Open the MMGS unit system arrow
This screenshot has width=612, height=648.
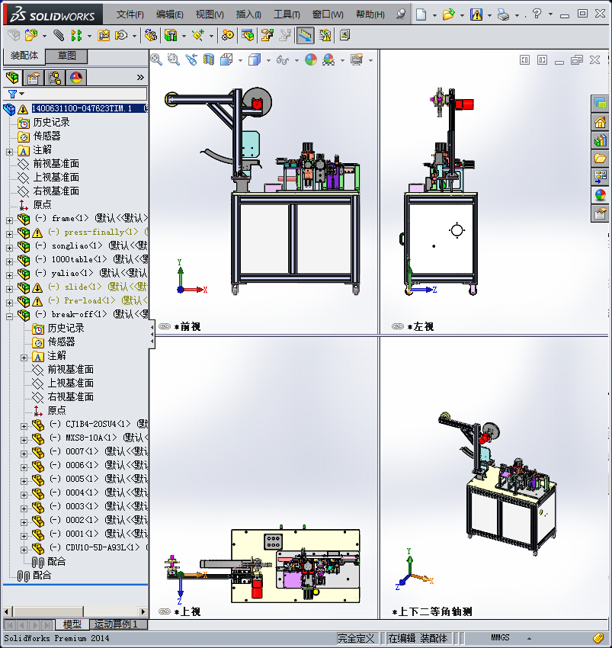[530, 639]
